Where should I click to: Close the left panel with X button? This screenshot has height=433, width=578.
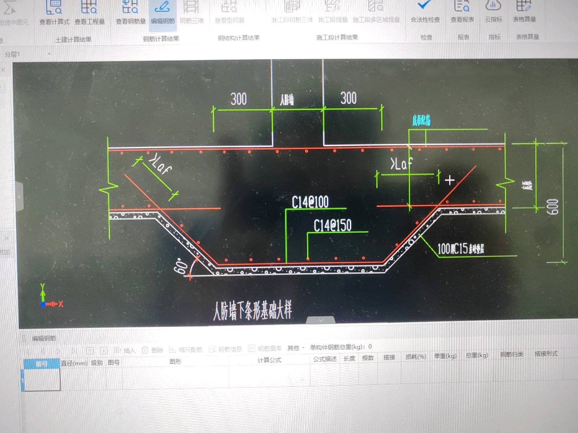coord(3,70)
